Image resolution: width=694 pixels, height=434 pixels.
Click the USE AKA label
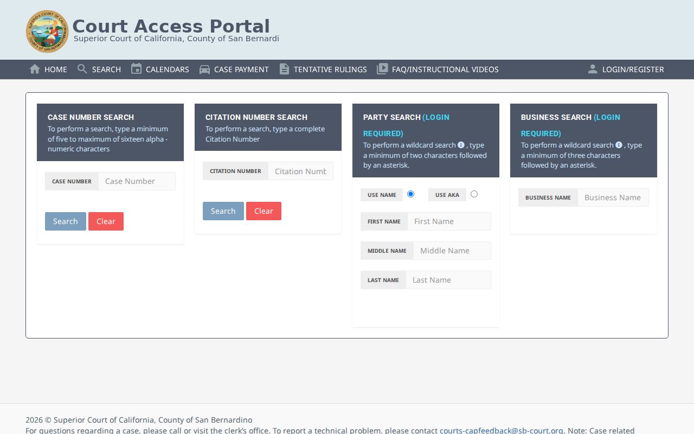447,195
